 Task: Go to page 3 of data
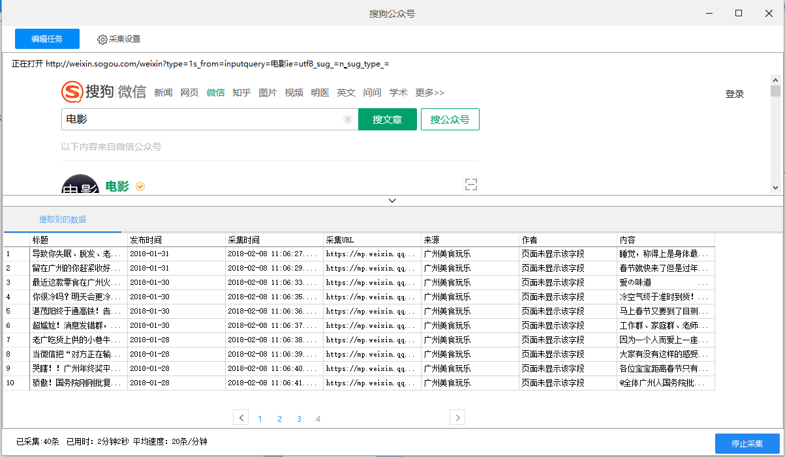(x=299, y=419)
